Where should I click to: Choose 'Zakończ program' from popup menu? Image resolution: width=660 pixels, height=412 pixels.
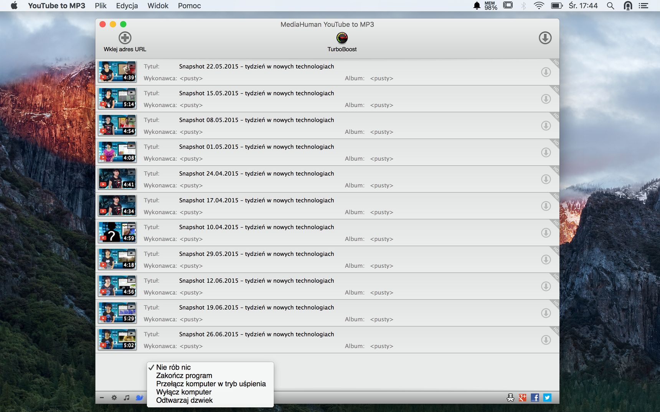pyautogui.click(x=210, y=376)
